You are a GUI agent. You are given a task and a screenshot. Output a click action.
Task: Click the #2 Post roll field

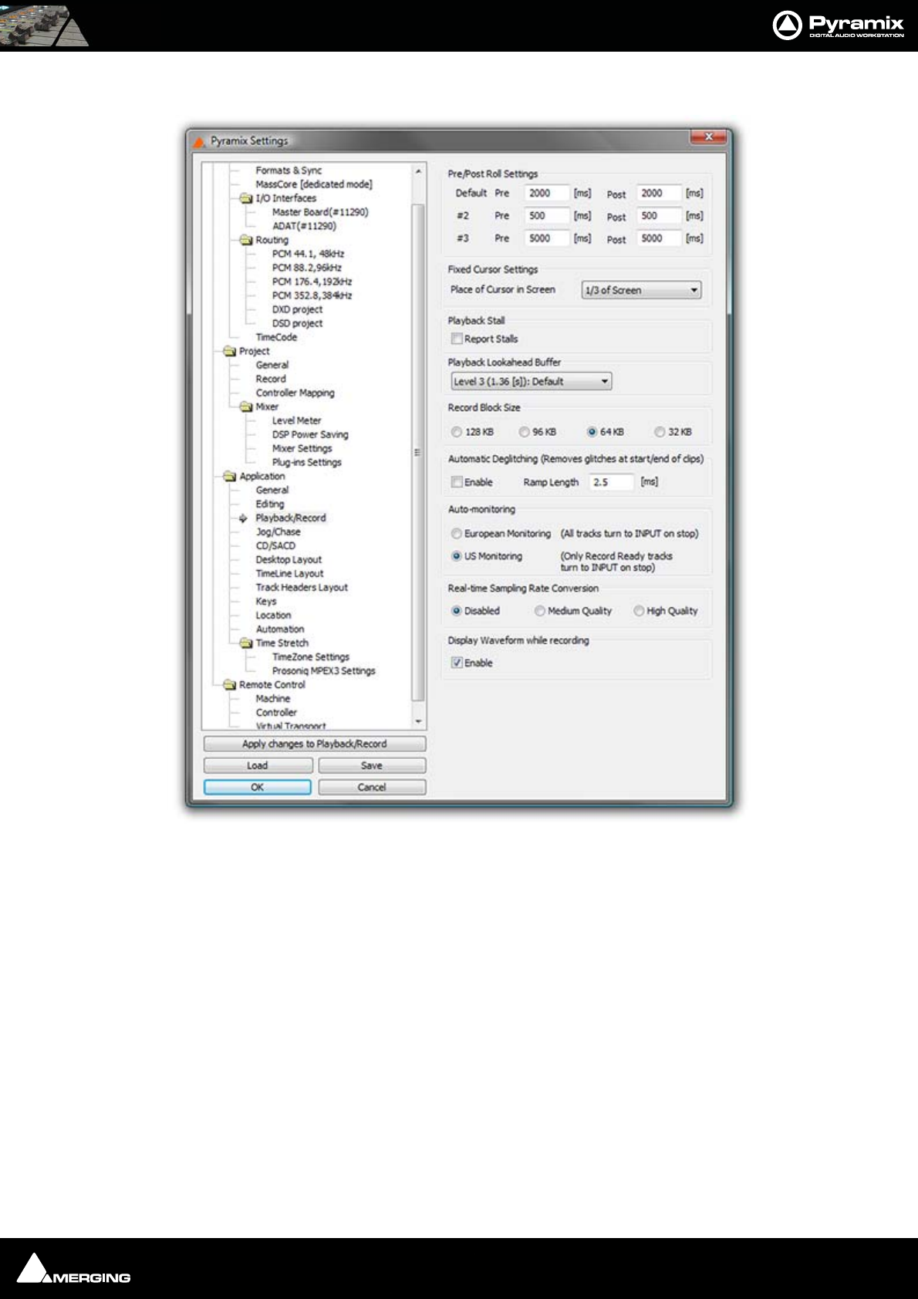660,216
